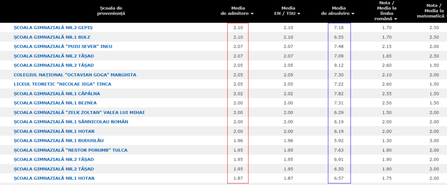Open ȘCOALA GIMNAZIALĂ NR.1 BUDUSLĂU link
The image size is (447, 185).
point(59,141)
